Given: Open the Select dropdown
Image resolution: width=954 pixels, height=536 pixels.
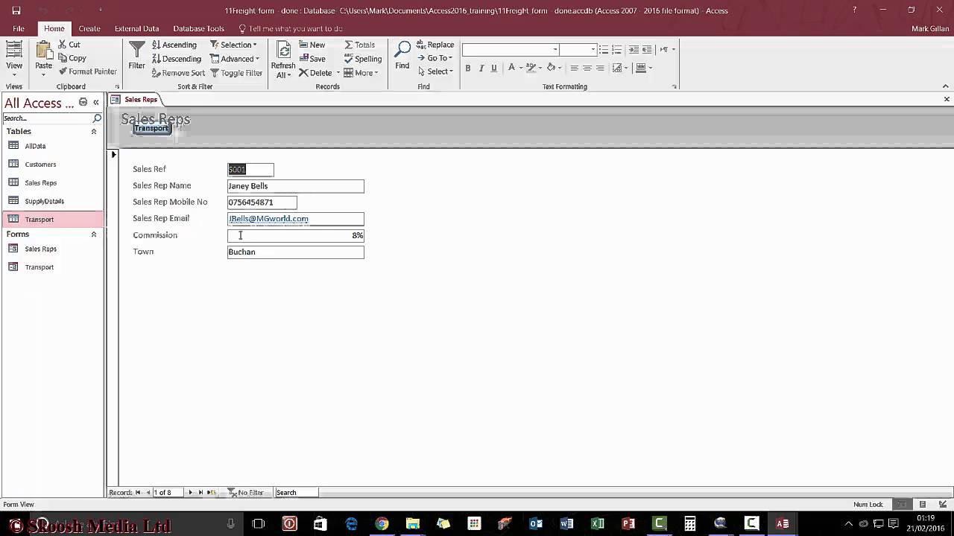Looking at the screenshot, I should pos(435,71).
